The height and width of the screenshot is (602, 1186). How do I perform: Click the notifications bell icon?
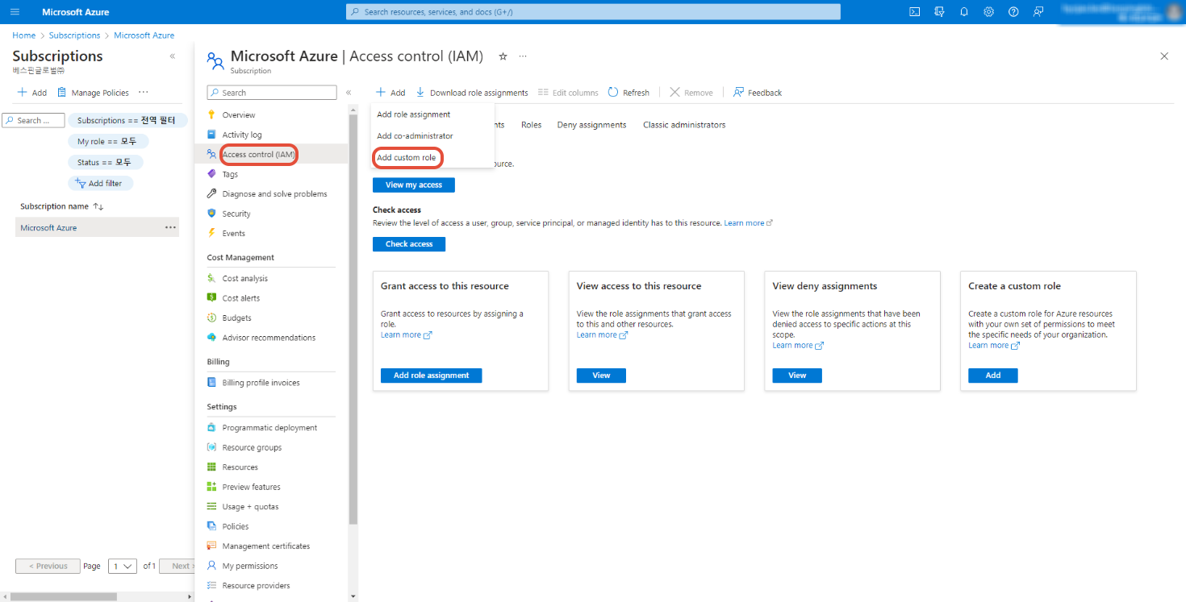pyautogui.click(x=963, y=12)
